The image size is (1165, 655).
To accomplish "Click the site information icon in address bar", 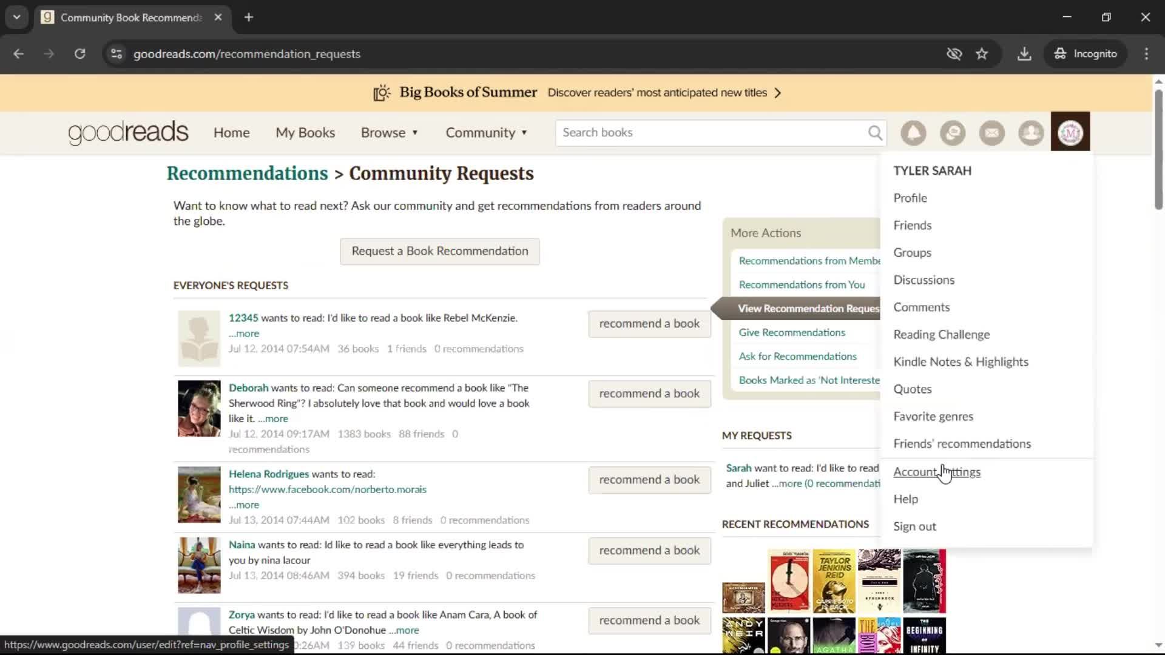I will [x=116, y=54].
